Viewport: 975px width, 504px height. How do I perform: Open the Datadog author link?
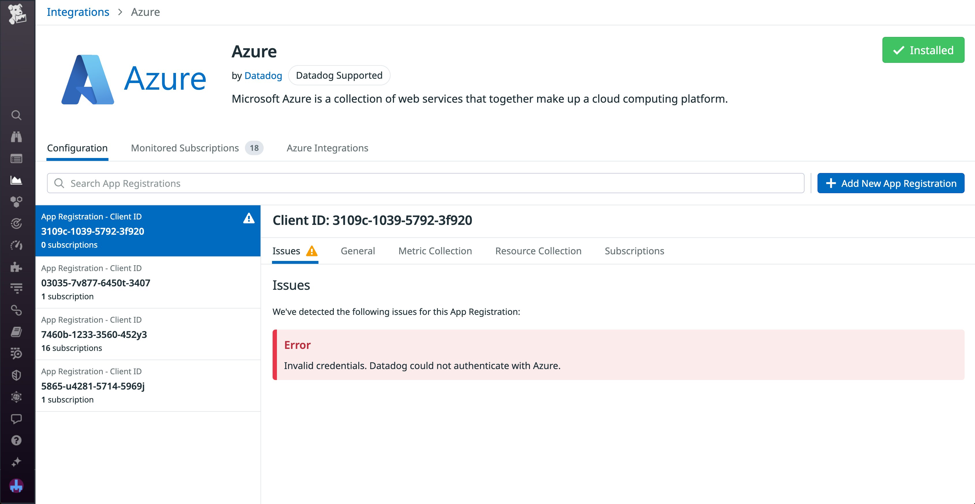263,76
